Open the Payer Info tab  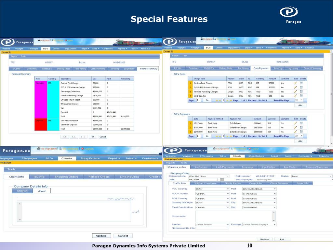click(x=302, y=183)
